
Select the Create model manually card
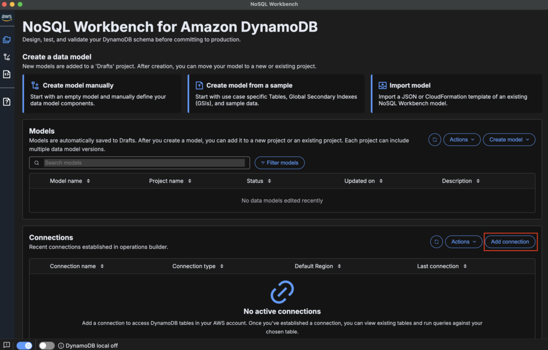pyautogui.click(x=102, y=93)
